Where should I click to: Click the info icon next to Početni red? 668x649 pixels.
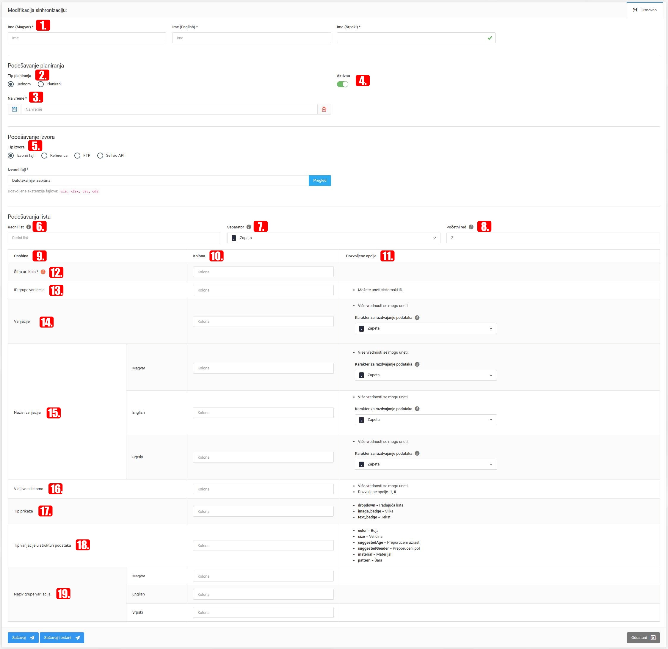tap(471, 227)
